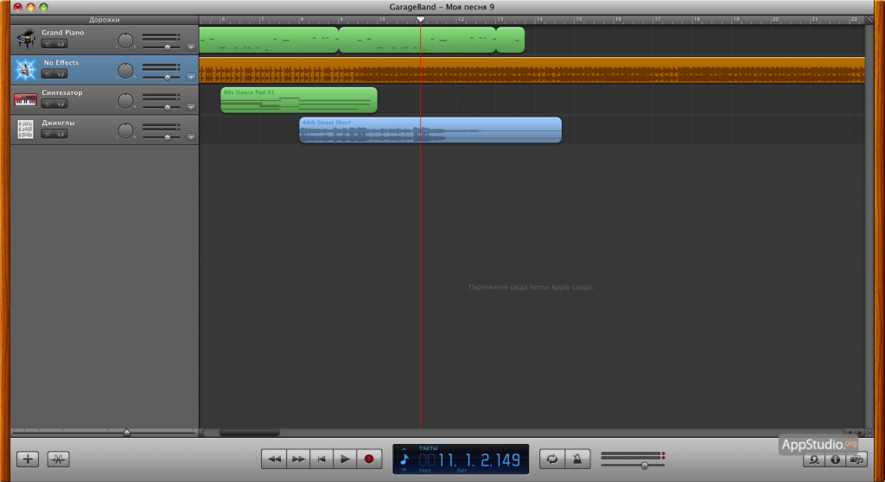
Task: Solo the No Effects track
Action: coord(61,74)
